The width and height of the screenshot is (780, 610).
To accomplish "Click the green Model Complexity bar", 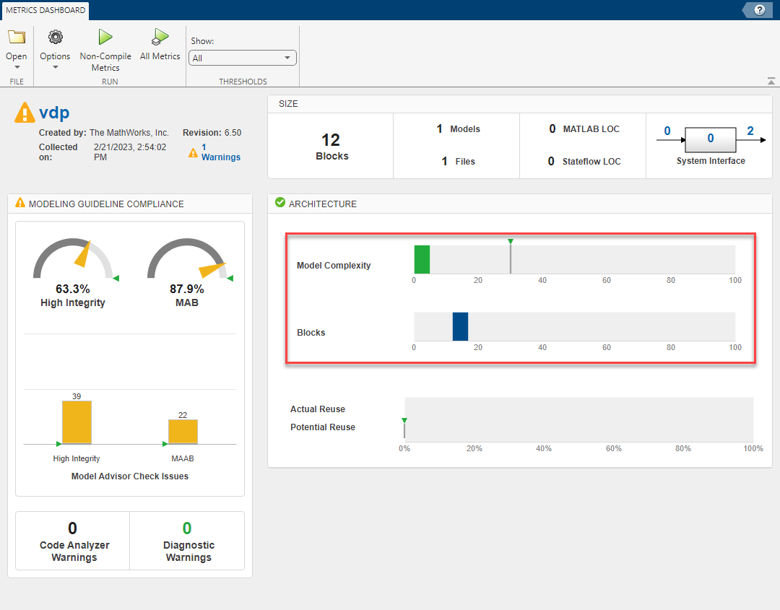I will (422, 259).
